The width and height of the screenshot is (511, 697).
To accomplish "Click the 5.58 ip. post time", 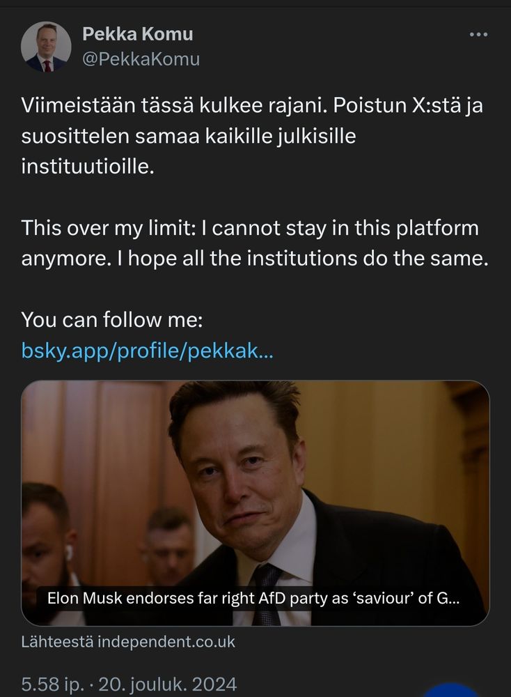I will pyautogui.click(x=54, y=684).
